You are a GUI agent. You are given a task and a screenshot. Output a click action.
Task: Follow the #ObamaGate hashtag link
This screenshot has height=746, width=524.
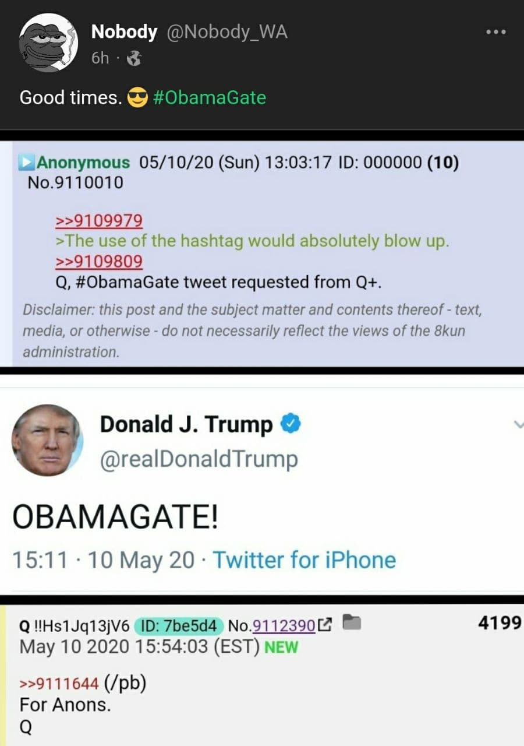pyautogui.click(x=210, y=97)
